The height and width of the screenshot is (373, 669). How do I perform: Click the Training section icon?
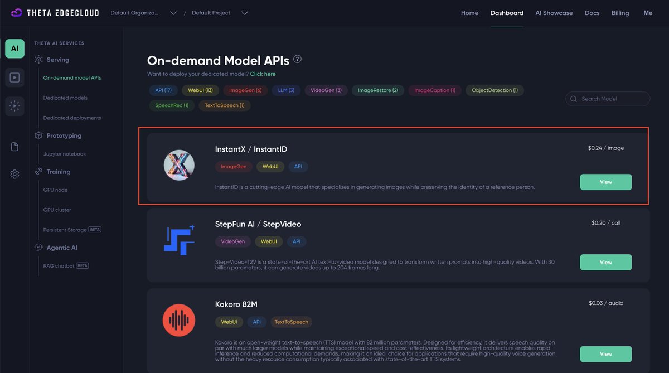(x=38, y=172)
